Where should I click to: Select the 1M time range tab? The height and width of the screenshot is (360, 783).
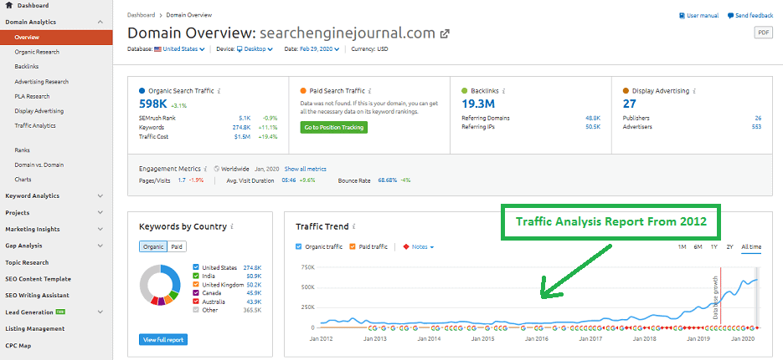[x=682, y=246]
